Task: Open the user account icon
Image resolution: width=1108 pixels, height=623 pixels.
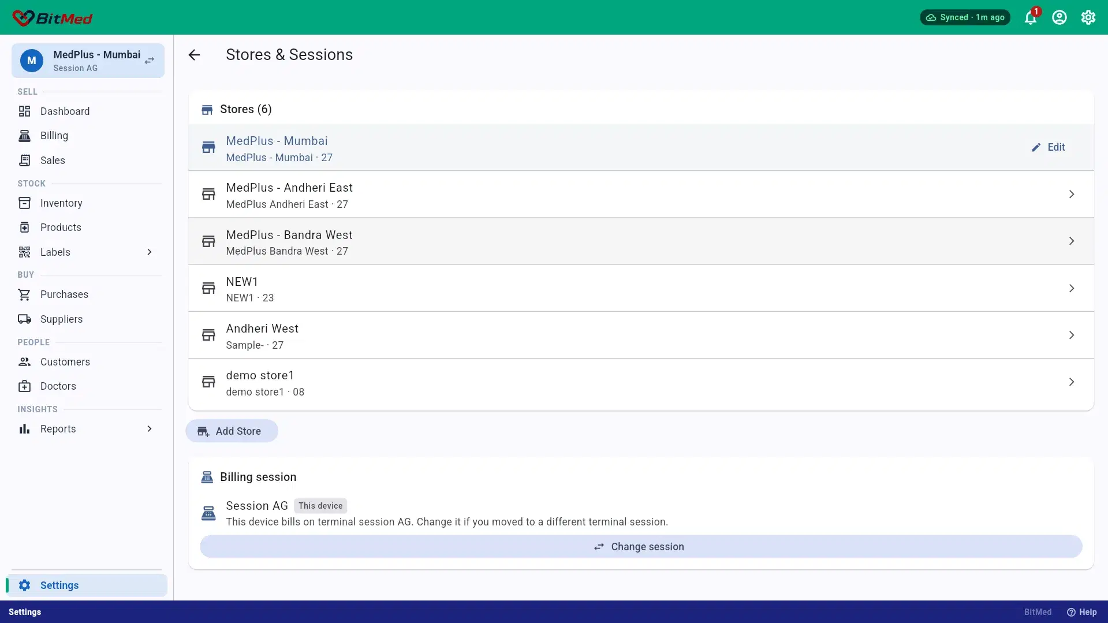Action: tap(1059, 17)
